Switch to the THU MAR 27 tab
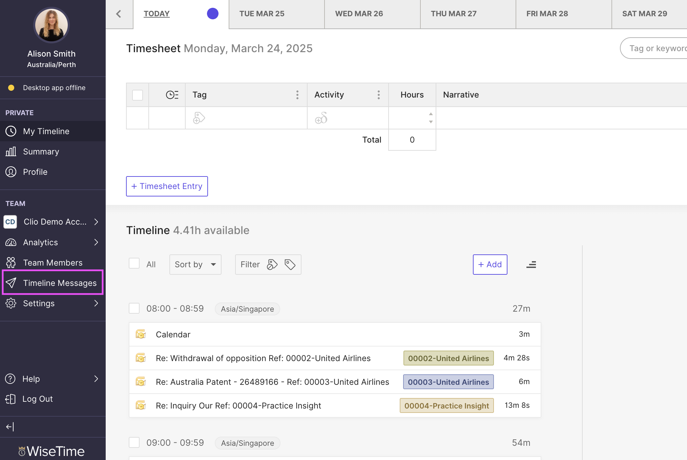The image size is (687, 460). 468,14
